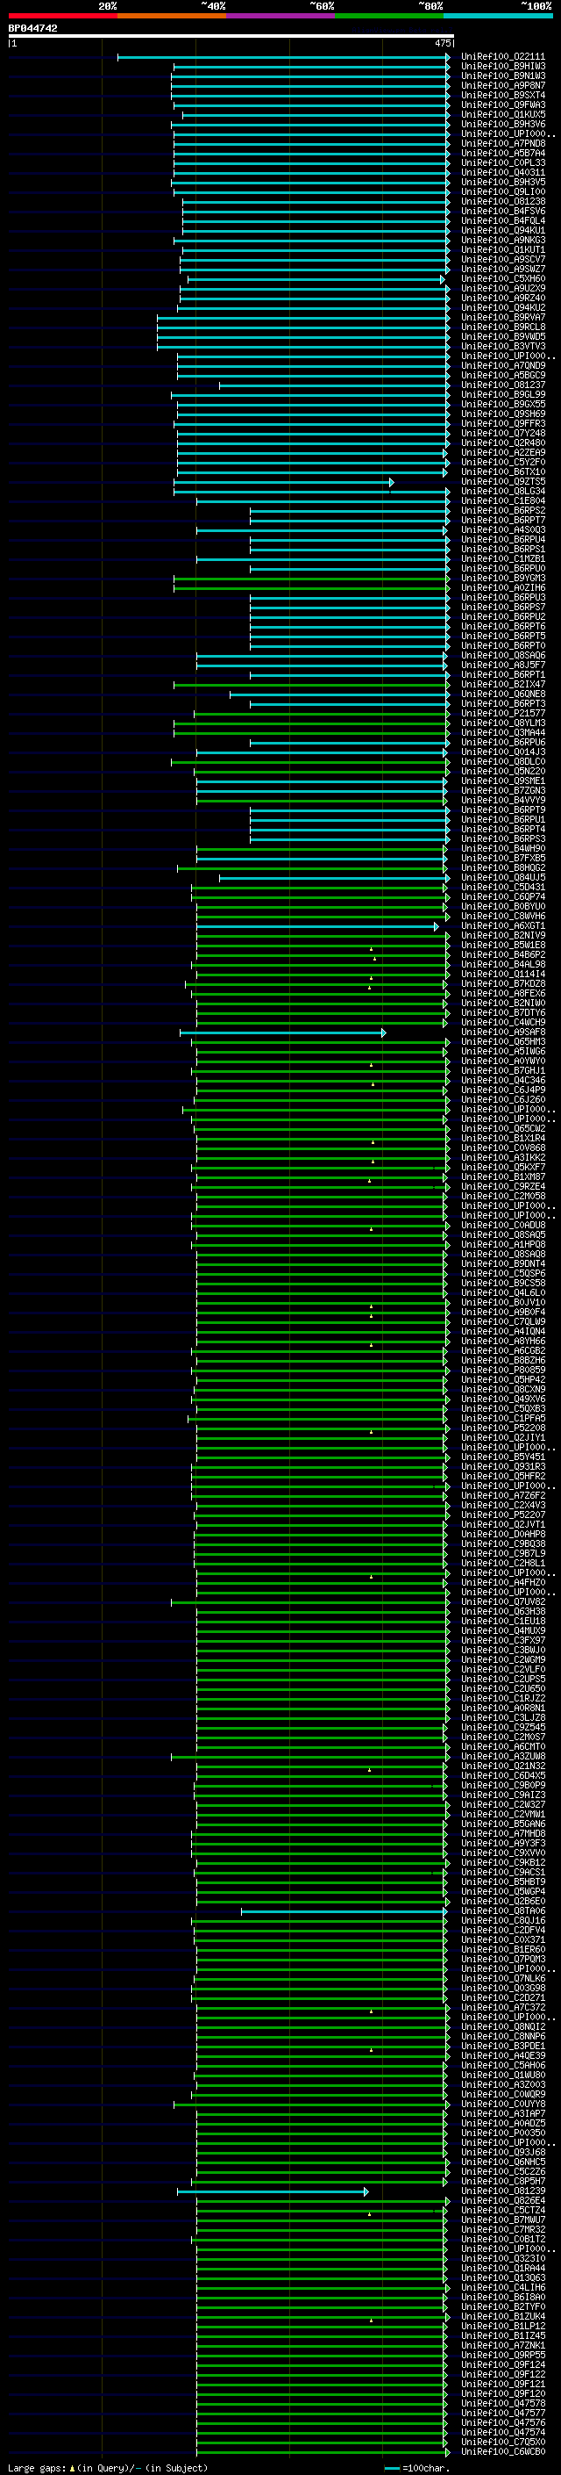561x2475 pixels.
Task: Select the UniRef100_A9SCV7 label
Action: [502, 259]
